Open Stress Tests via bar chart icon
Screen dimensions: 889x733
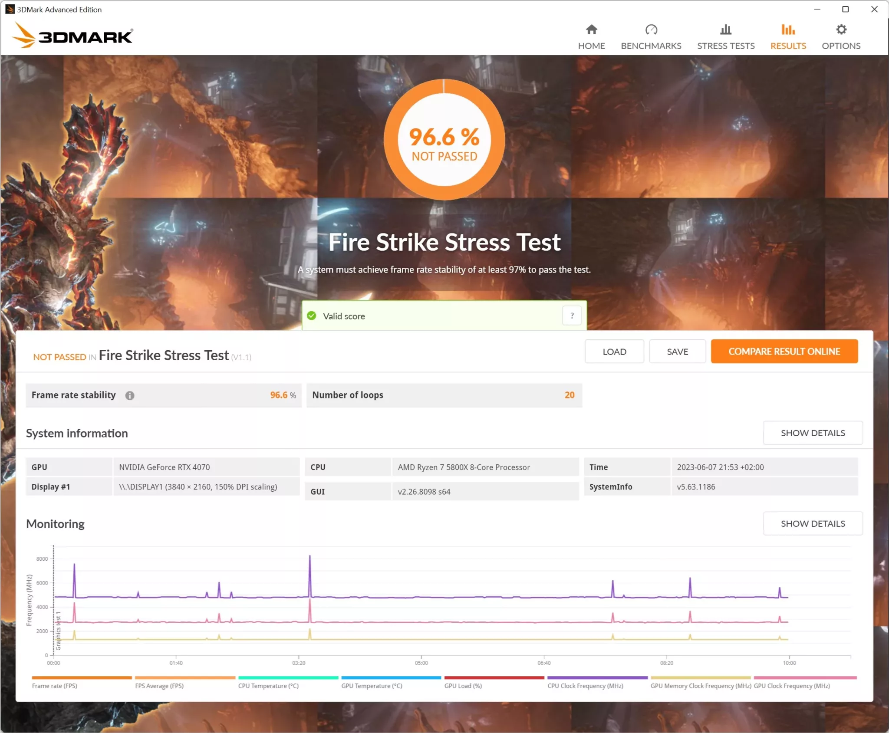[725, 30]
